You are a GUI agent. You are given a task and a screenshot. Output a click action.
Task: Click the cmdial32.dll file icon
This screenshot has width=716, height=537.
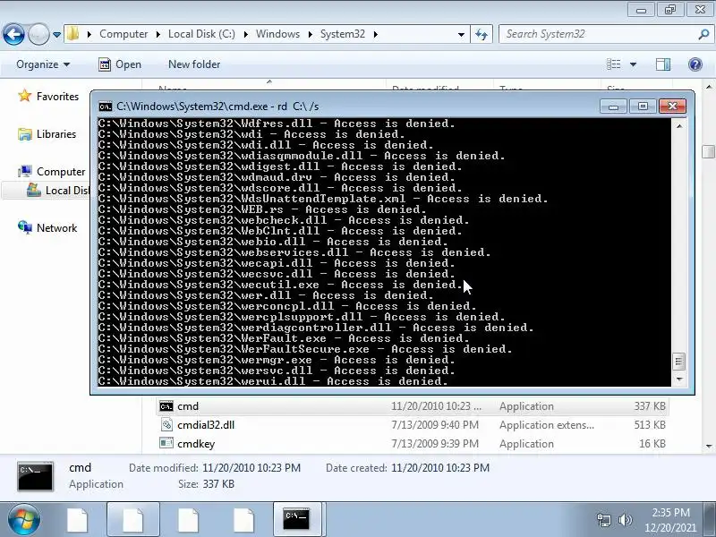[166, 424]
